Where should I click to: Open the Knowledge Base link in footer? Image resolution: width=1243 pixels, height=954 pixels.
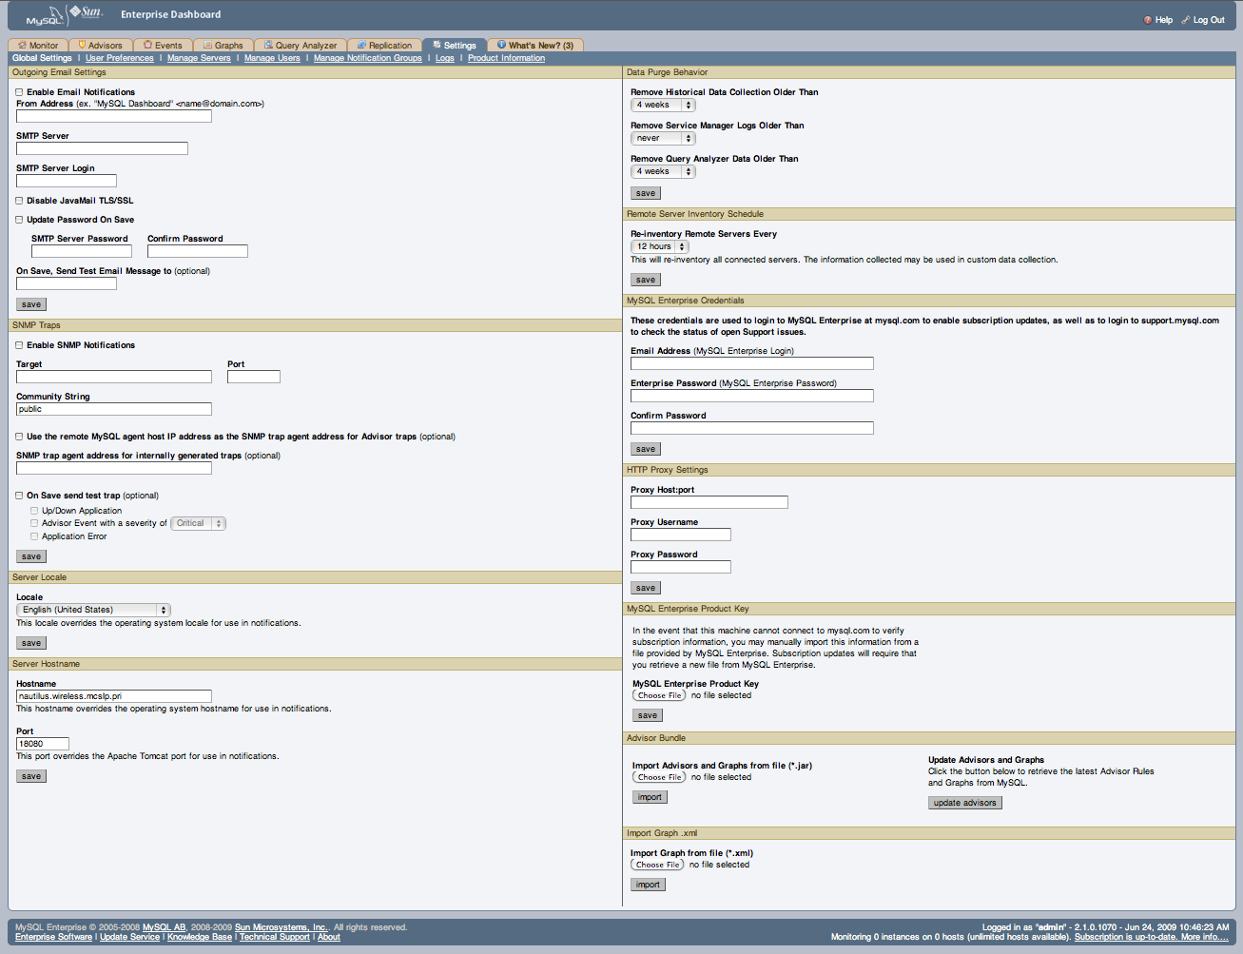point(199,936)
